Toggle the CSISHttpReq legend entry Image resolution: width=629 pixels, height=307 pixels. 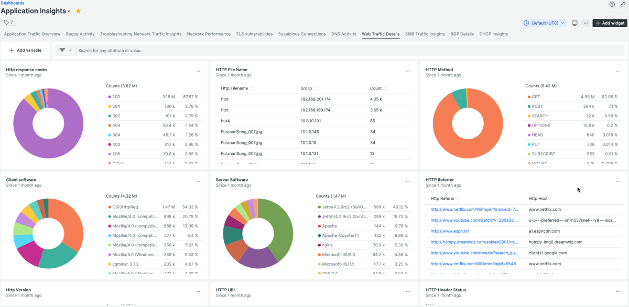127,207
